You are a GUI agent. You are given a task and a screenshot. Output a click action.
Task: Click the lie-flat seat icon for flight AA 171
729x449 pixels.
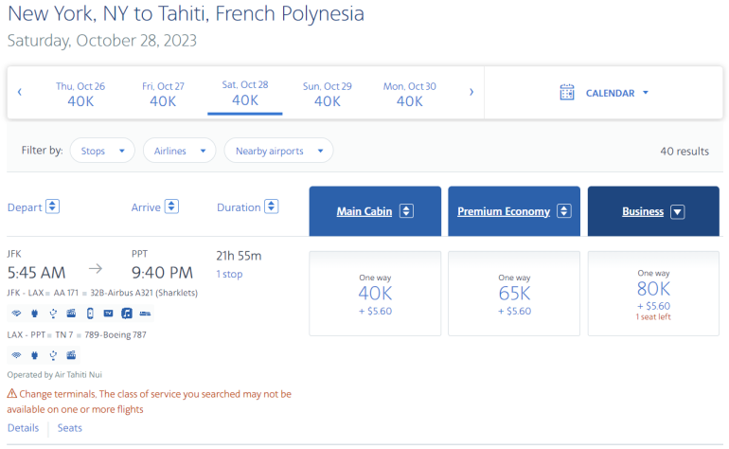(145, 314)
